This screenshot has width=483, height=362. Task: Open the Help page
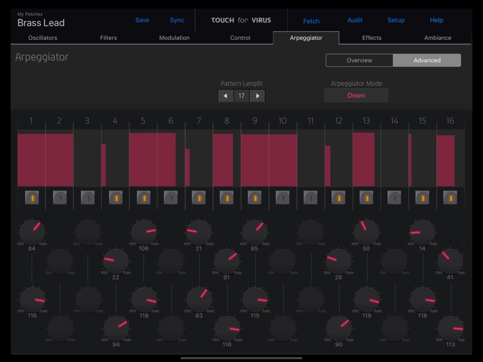[437, 21]
